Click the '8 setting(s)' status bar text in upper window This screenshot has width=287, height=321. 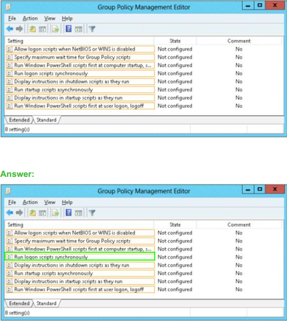pos(17,129)
